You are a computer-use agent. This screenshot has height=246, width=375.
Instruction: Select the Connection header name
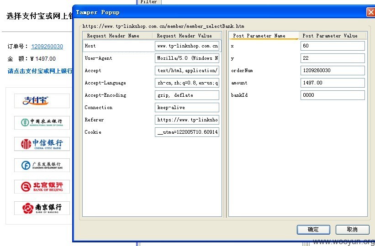(x=99, y=107)
